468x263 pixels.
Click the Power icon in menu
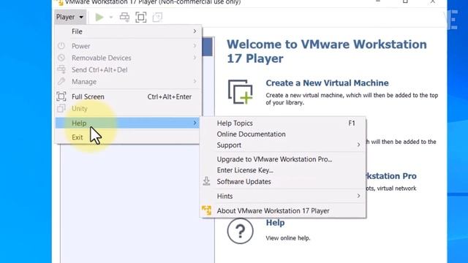61,46
